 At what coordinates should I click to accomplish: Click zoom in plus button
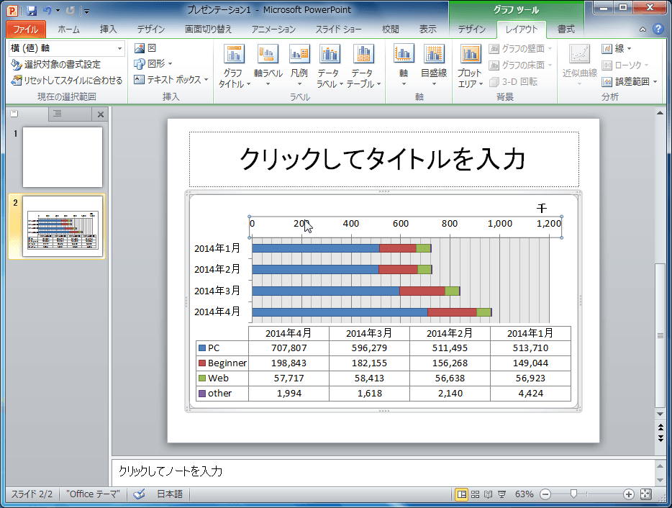[x=628, y=494]
